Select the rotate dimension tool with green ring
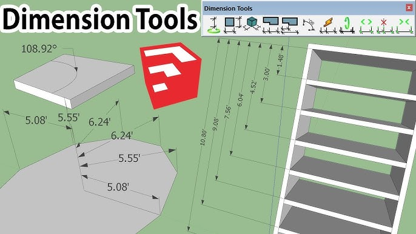Image resolution: width=416 pixels, height=234 pixels. pos(213,25)
